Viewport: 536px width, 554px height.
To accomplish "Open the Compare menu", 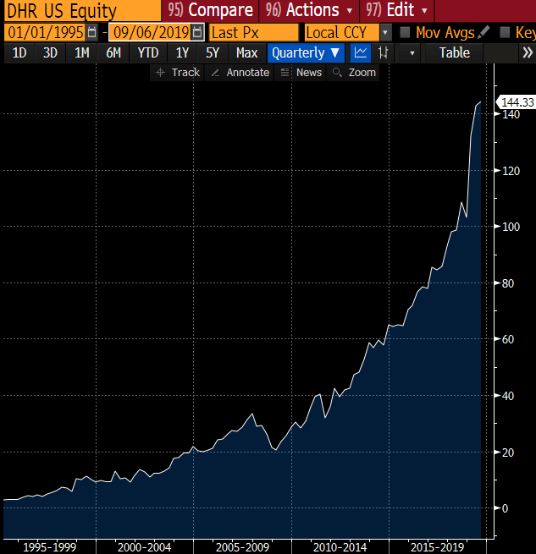I will pyautogui.click(x=211, y=10).
